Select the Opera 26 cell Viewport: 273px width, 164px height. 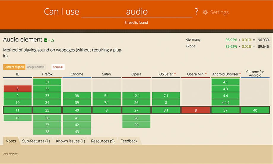coord(136,102)
